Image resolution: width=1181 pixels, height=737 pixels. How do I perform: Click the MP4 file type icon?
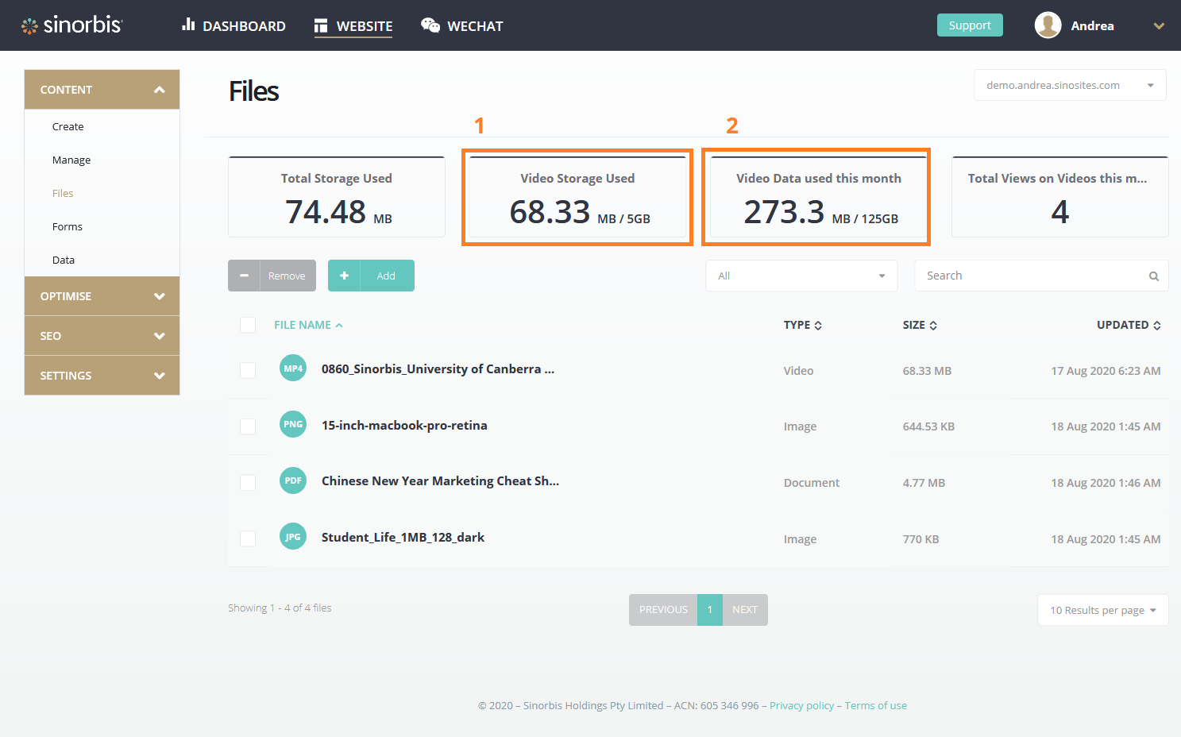pos(293,368)
